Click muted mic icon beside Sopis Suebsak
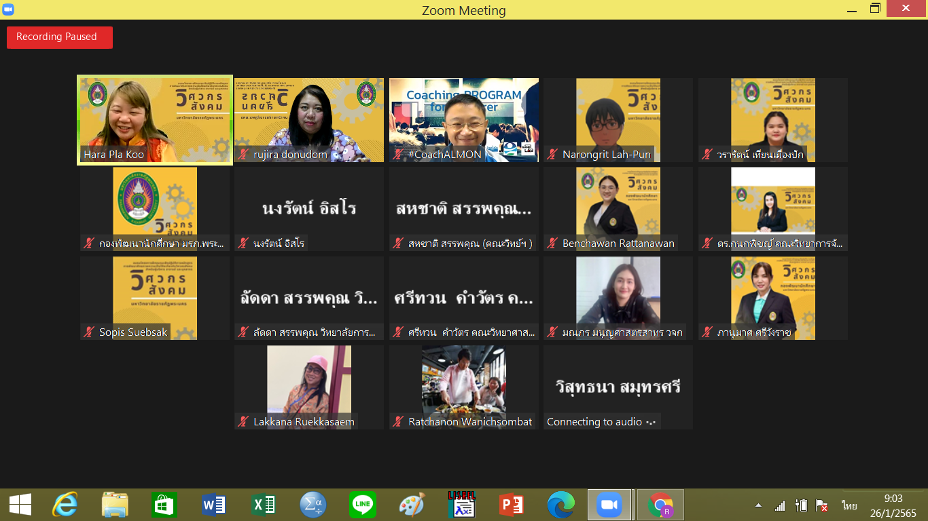This screenshot has width=928, height=521. [89, 332]
